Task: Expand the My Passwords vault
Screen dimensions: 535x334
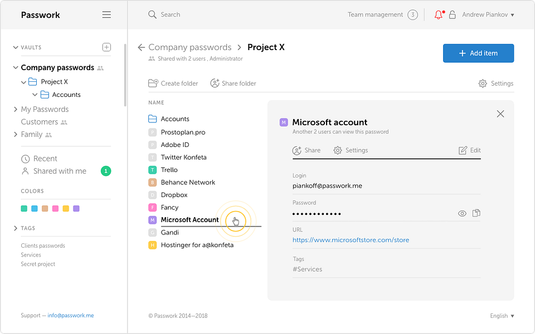Action: [x=16, y=109]
